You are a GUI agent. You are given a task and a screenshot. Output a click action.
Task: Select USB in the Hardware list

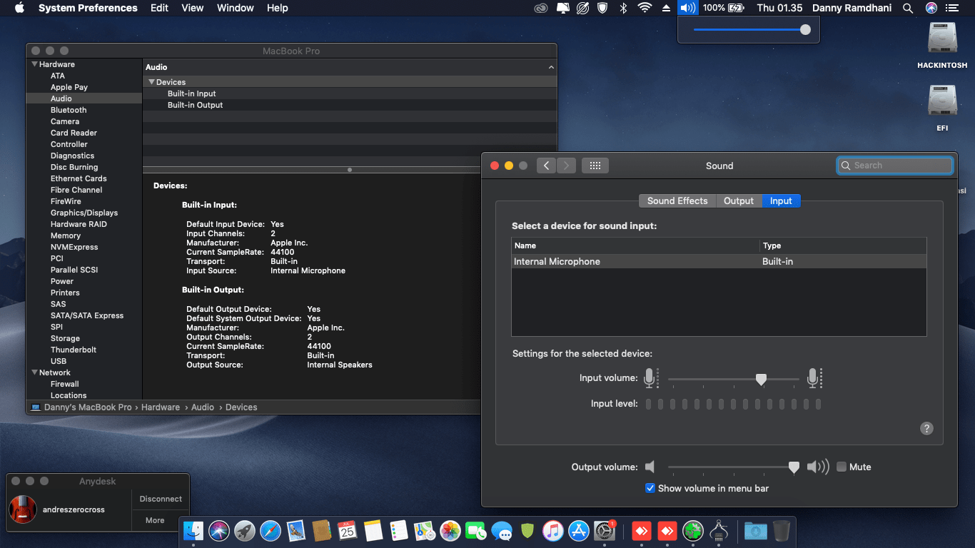(59, 361)
